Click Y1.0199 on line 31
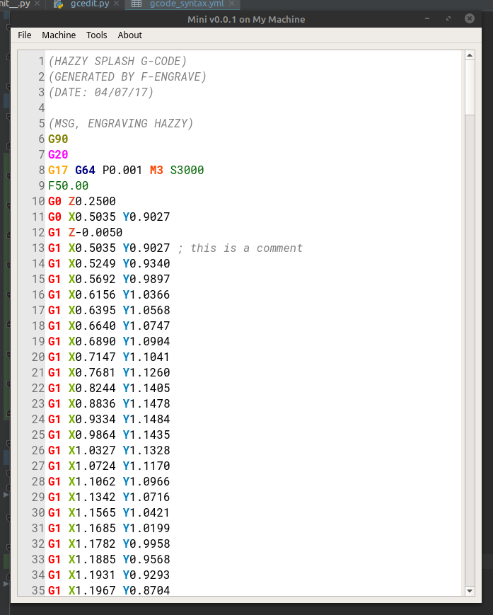This screenshot has width=493, height=615. (x=146, y=529)
